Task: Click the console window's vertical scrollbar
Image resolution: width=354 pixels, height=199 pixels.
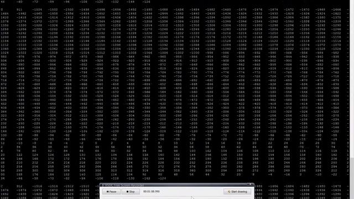Action: tap(352, 99)
